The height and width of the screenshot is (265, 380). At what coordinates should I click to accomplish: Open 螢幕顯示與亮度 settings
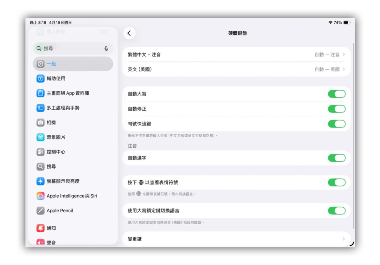click(73, 181)
